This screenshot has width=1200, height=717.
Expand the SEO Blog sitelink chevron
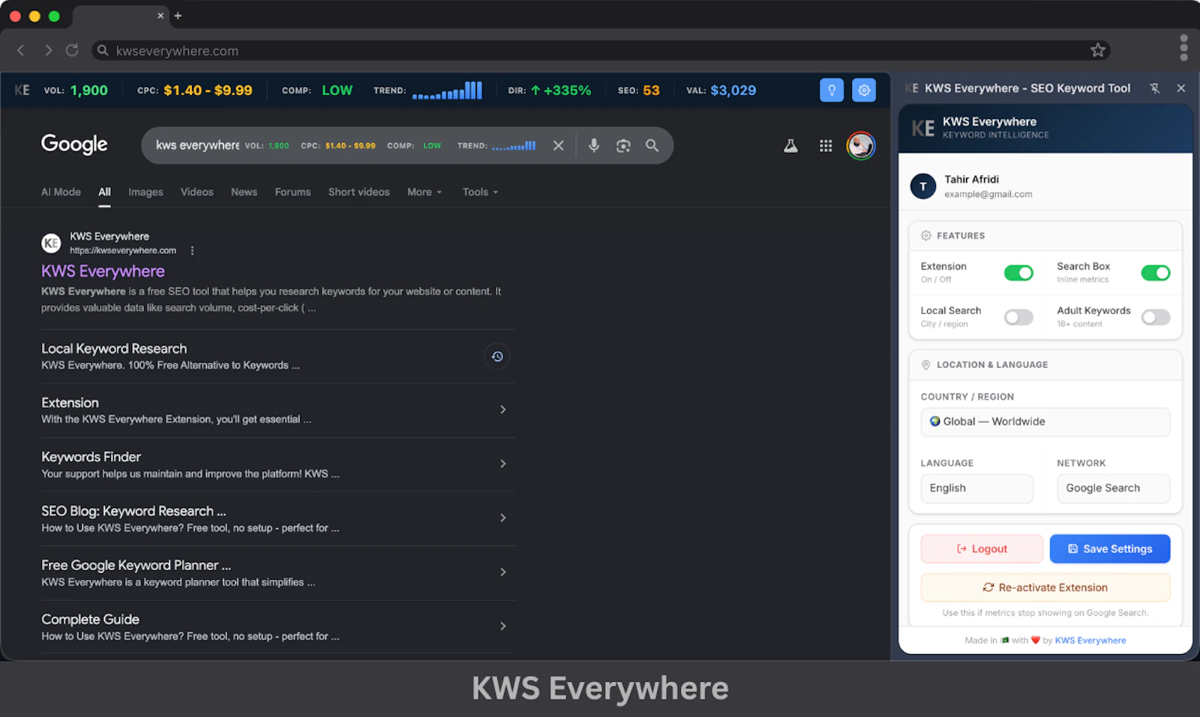click(502, 518)
